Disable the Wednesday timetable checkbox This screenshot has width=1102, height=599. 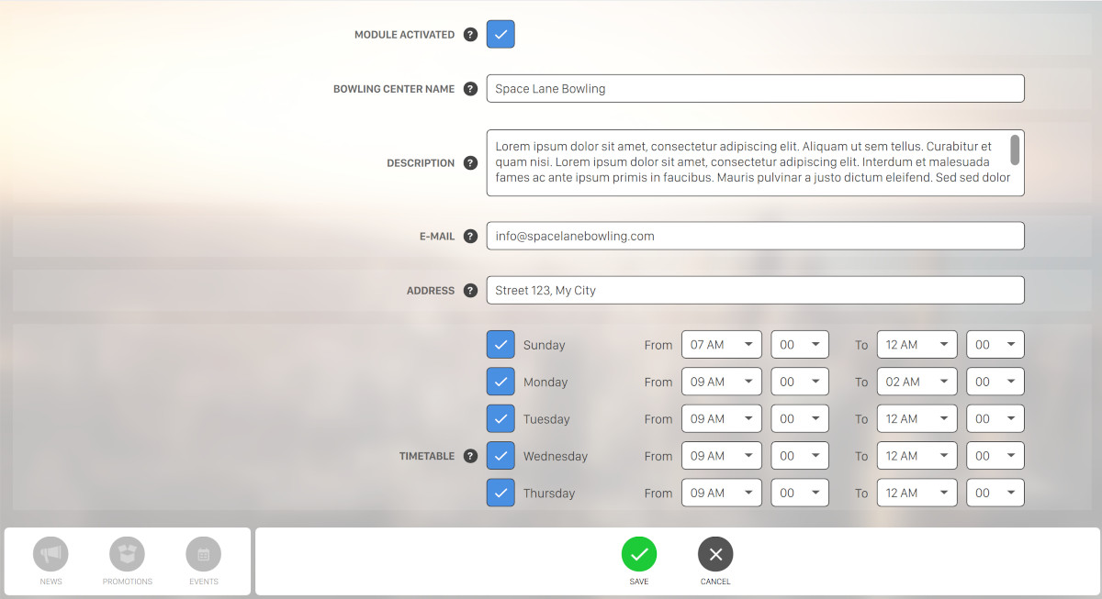coord(500,456)
